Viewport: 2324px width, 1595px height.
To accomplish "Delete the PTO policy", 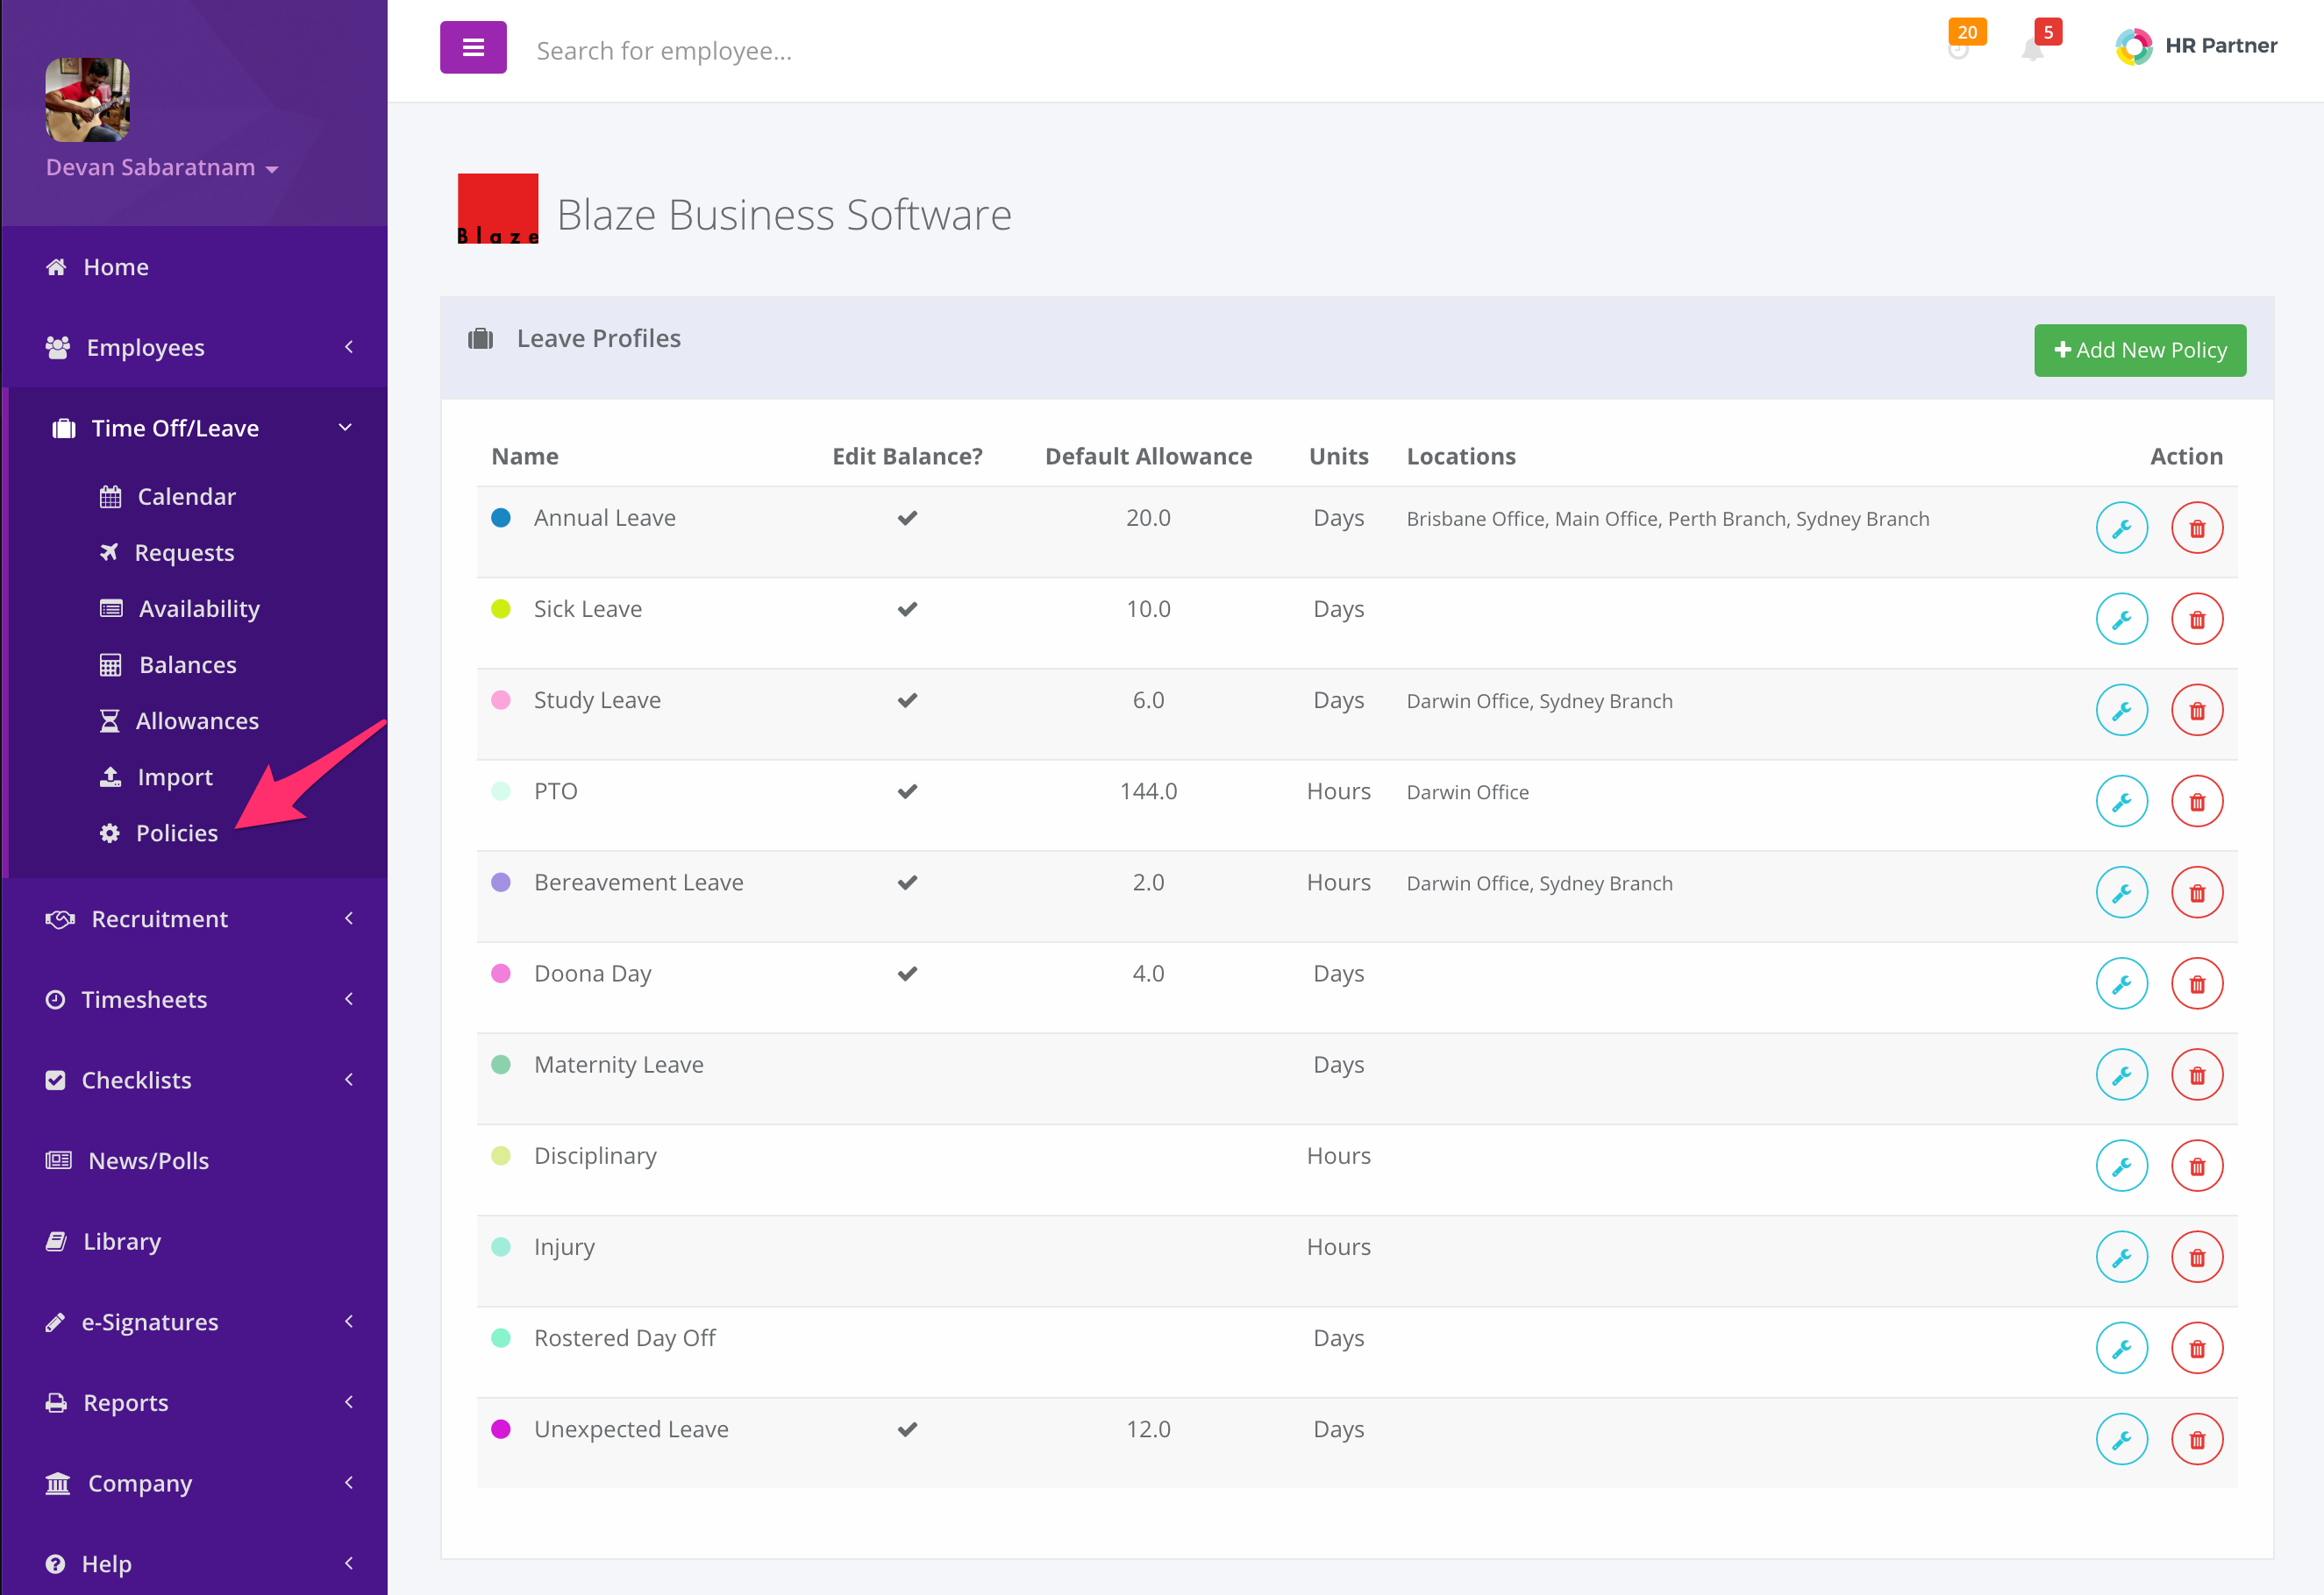I will [x=2196, y=800].
